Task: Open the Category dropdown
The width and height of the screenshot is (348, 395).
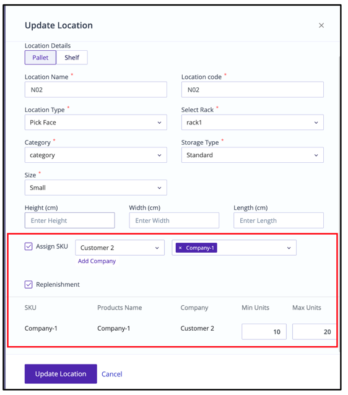Action: click(96, 155)
